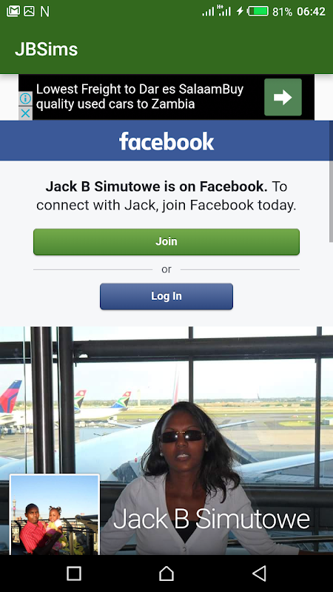Click the green Join button
The width and height of the screenshot is (333, 592).
pyautogui.click(x=166, y=242)
